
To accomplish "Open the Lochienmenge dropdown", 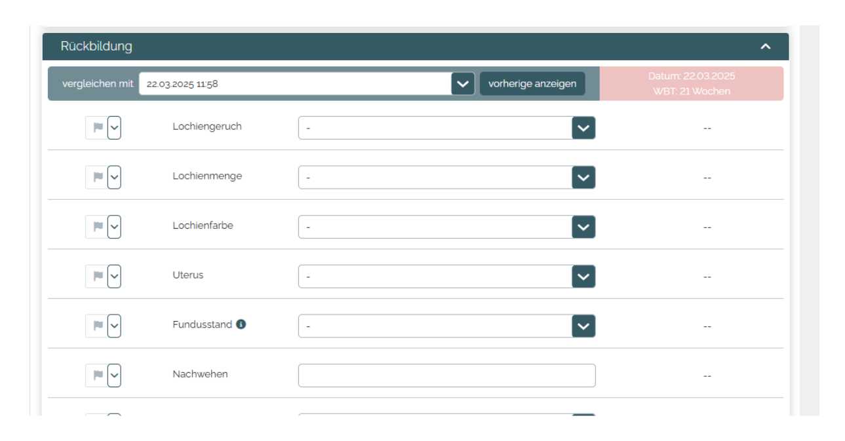I will (583, 177).
